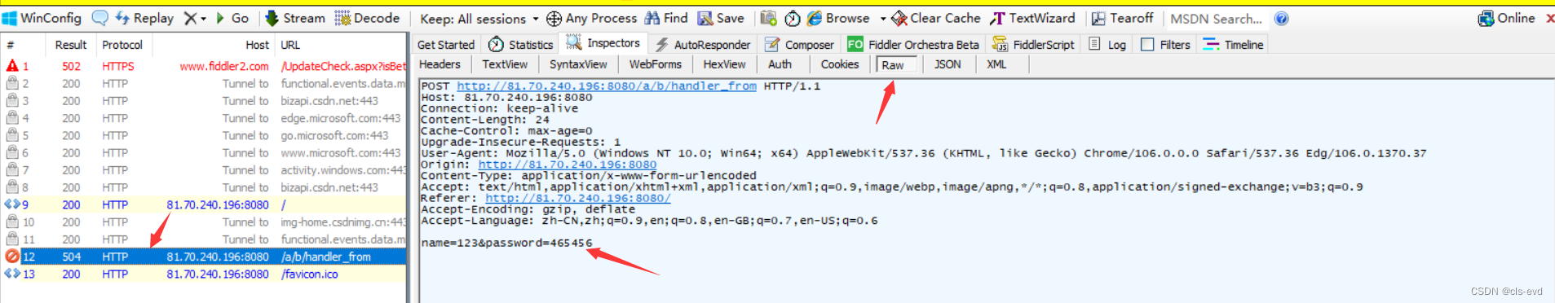Open Keep: All sessions dropdown

pyautogui.click(x=479, y=18)
